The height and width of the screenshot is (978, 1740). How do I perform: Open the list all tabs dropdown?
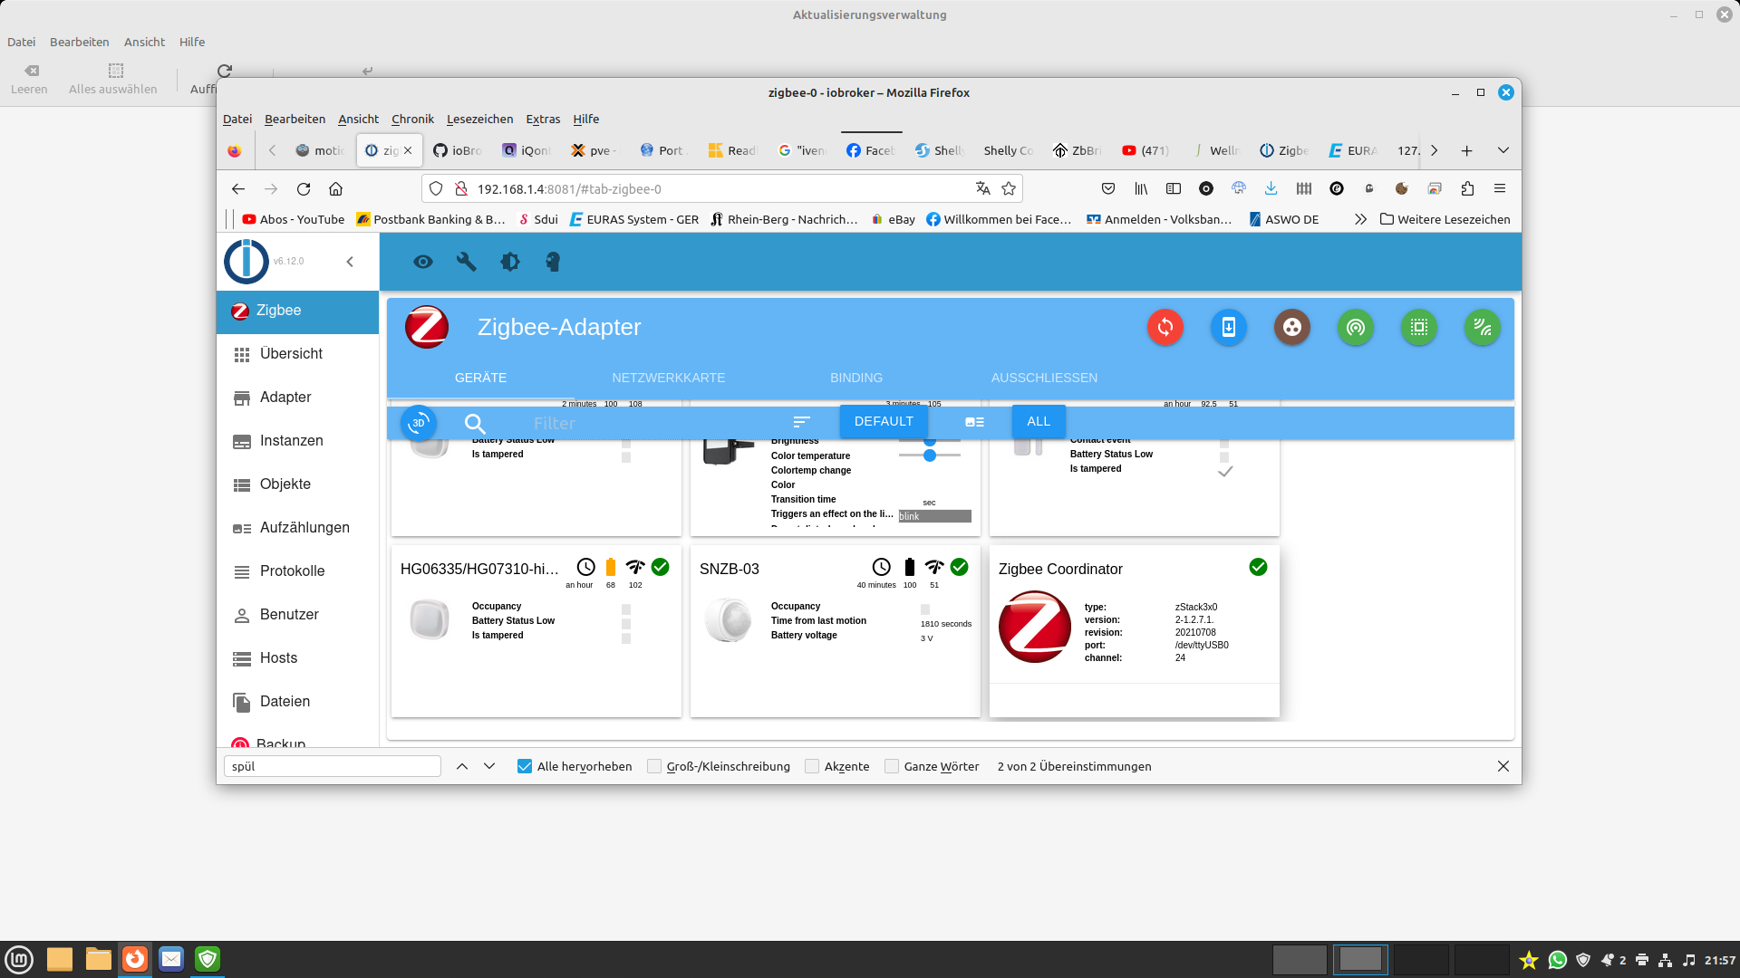pos(1503,150)
